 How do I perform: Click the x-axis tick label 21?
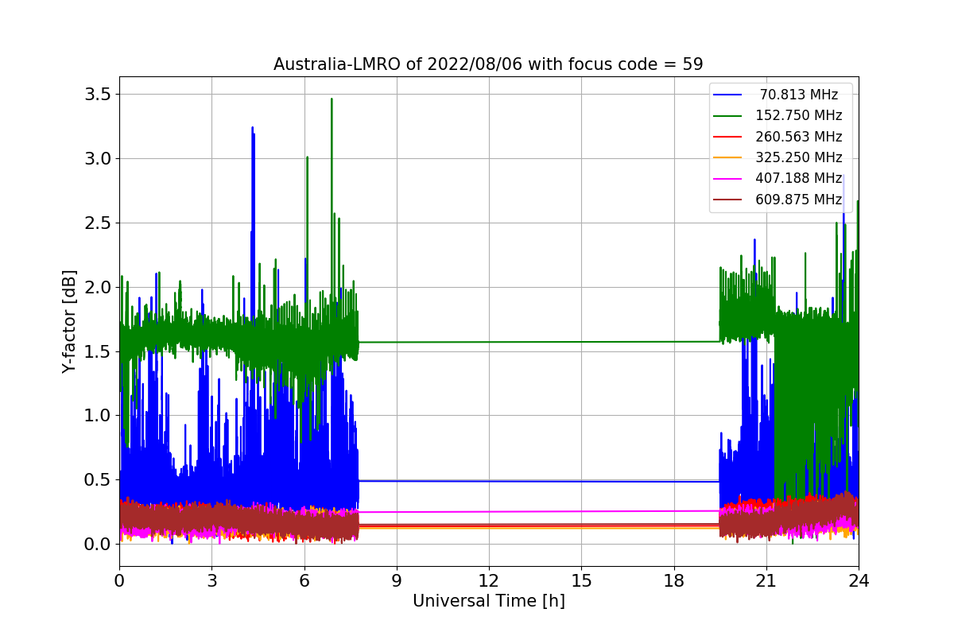pyautogui.click(x=766, y=580)
